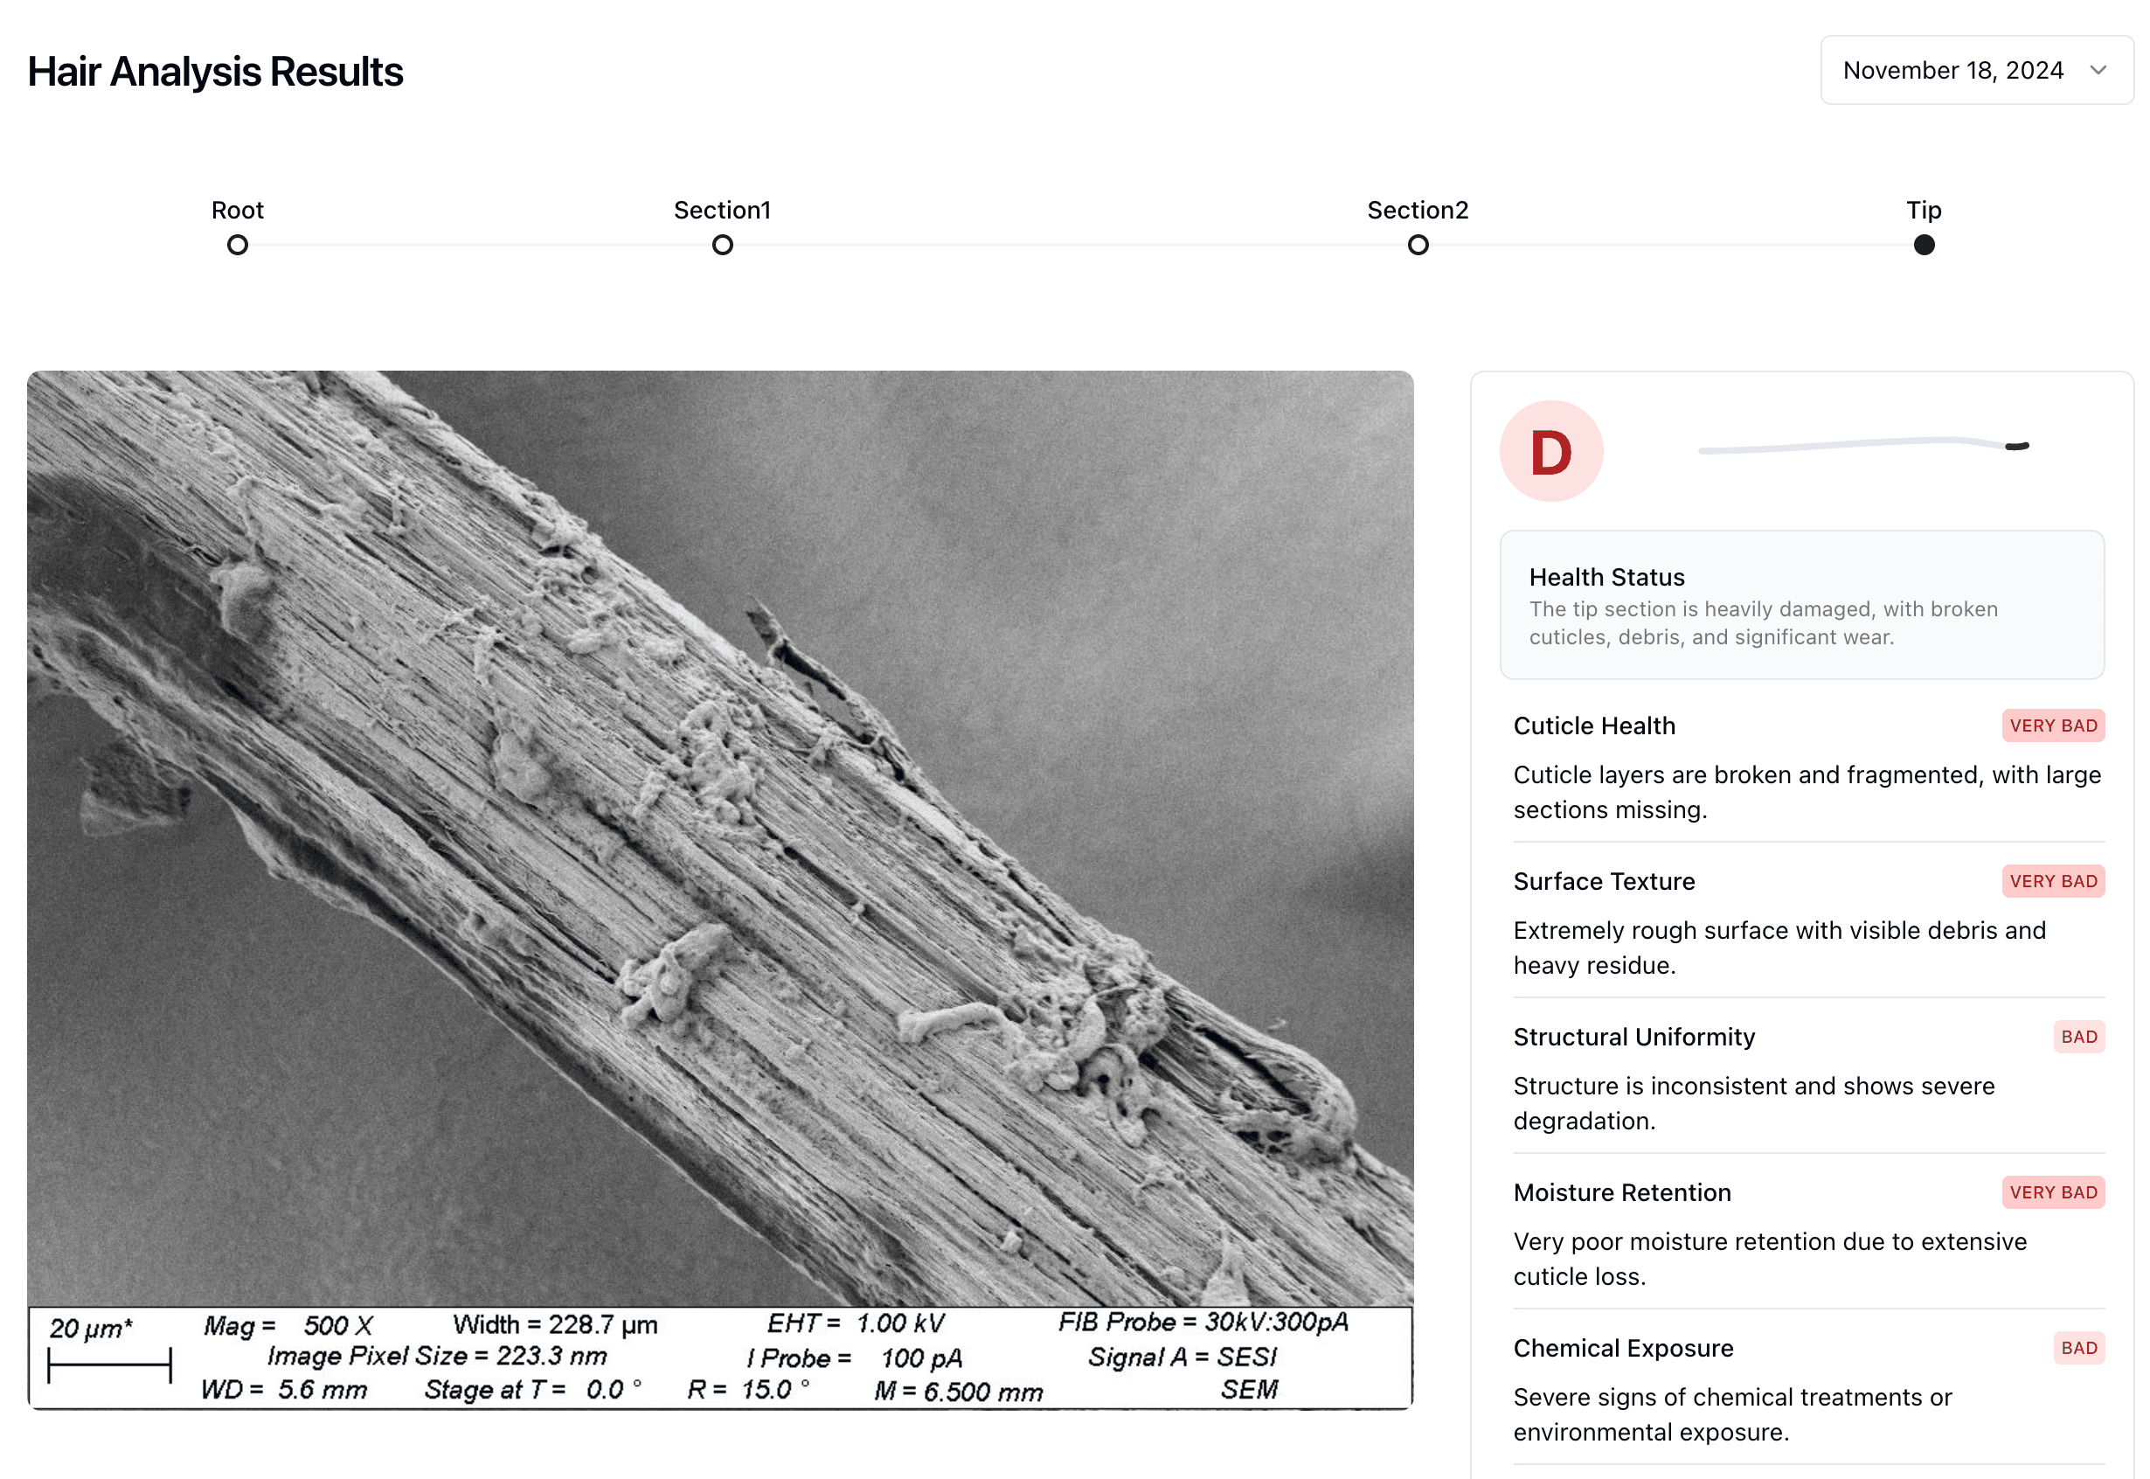Click the Moisture Retention heading
Viewport: 2150px width, 1479px height.
click(1621, 1192)
